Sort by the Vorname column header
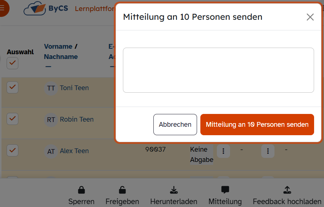 (x=58, y=47)
